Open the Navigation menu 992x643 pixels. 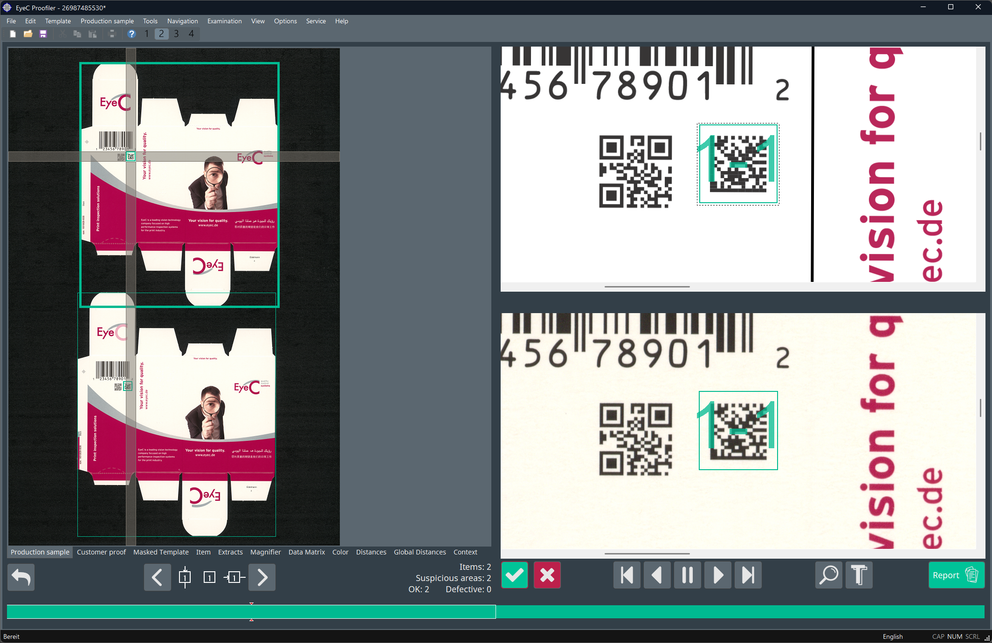point(182,21)
